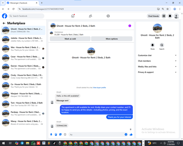
Task: Open the emoji picker in message box
Action: 126,134
